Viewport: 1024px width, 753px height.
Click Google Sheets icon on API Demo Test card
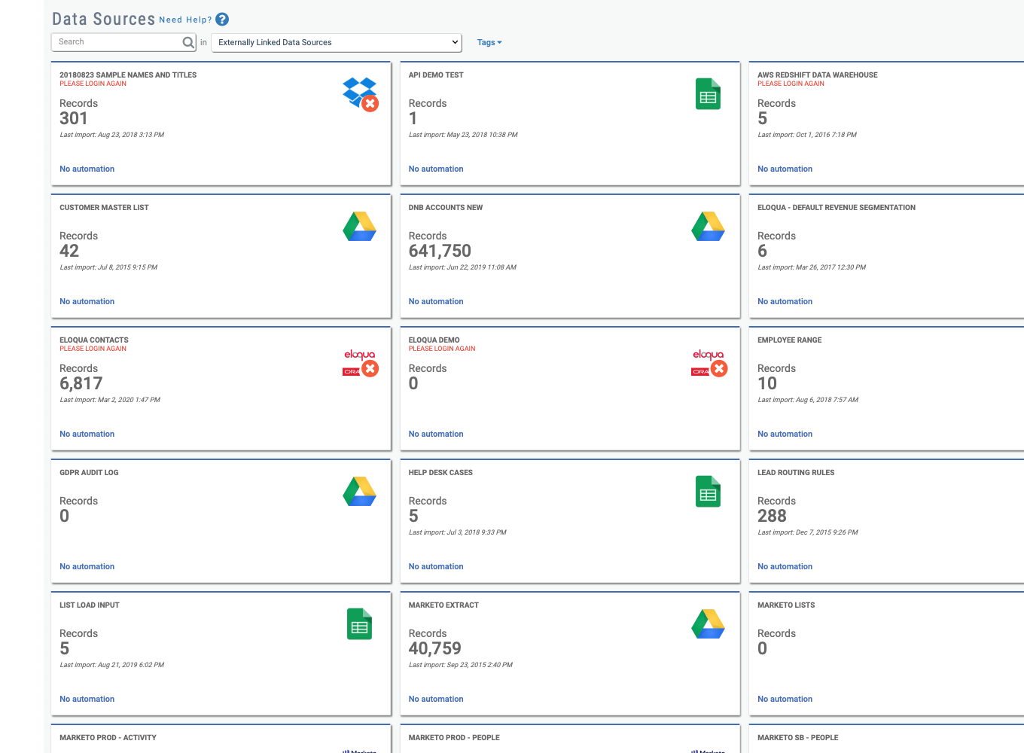(708, 94)
